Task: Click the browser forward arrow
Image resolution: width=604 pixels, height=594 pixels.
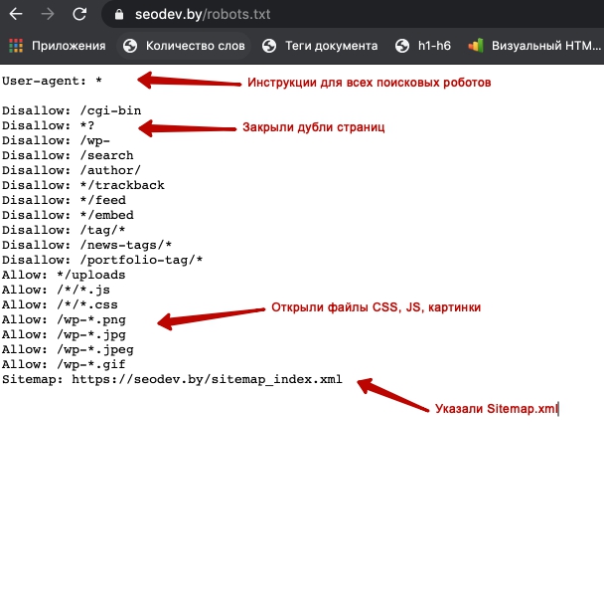Action: [x=48, y=15]
